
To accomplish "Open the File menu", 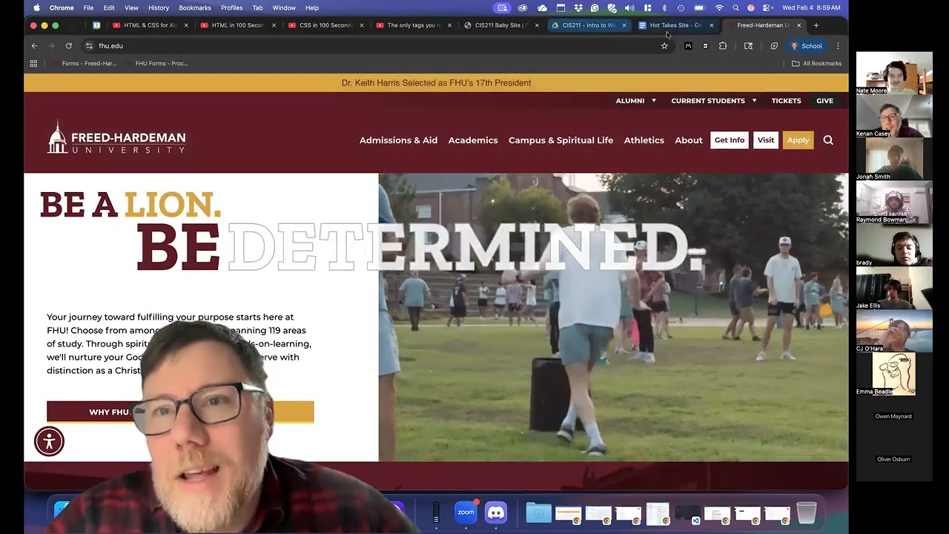I will tap(88, 8).
